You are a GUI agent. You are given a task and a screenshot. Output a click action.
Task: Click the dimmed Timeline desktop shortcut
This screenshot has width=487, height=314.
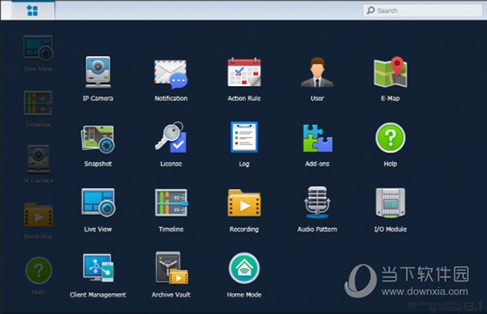tap(38, 109)
